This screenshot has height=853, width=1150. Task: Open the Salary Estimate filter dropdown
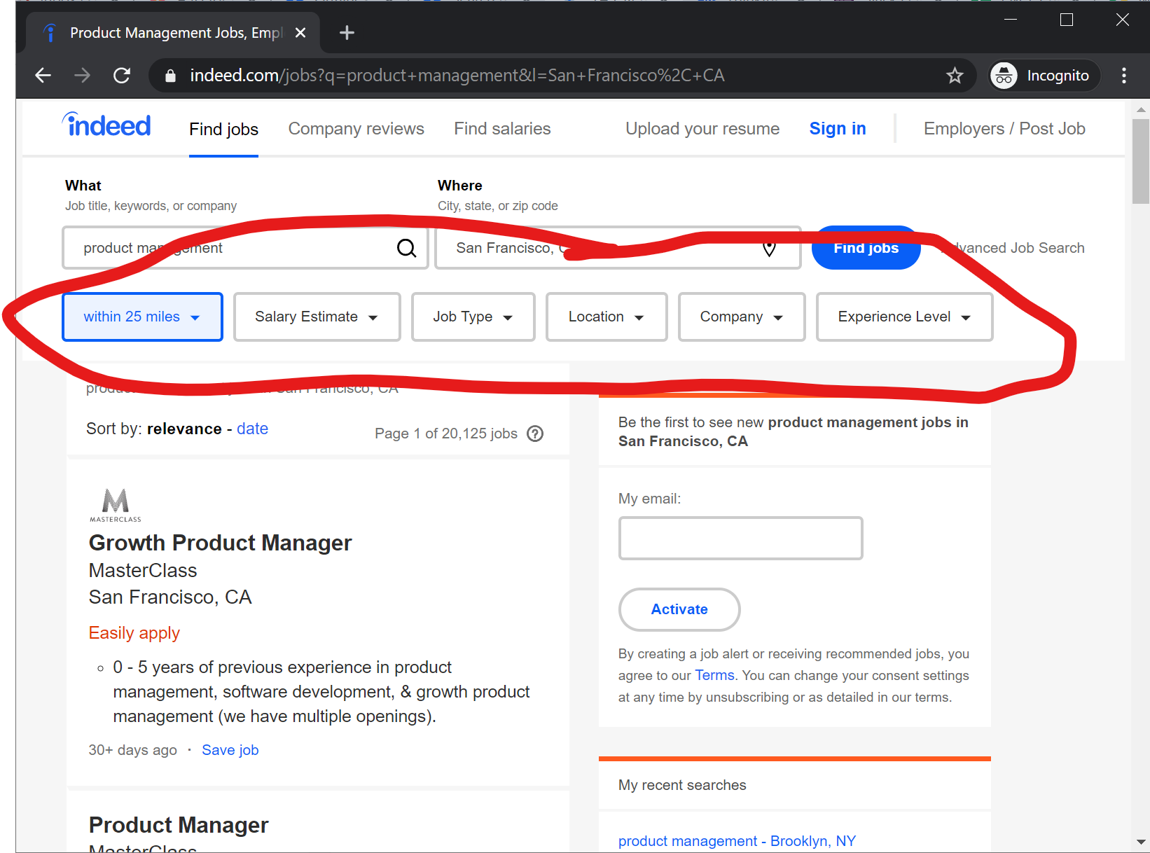pyautogui.click(x=317, y=317)
